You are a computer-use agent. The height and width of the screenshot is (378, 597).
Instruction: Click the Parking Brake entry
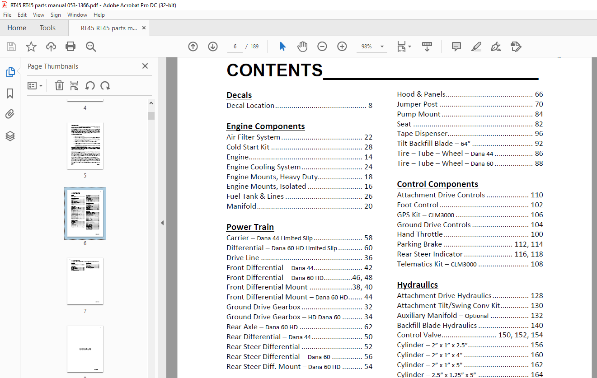(x=470, y=244)
